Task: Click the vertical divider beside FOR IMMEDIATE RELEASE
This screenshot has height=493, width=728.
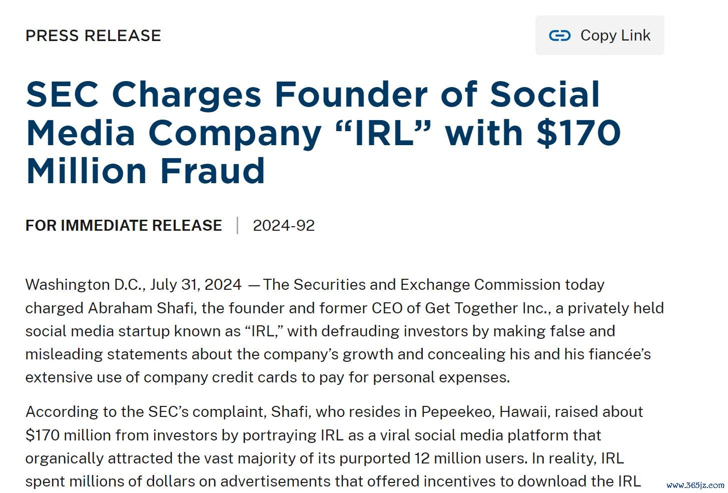Action: click(x=237, y=225)
